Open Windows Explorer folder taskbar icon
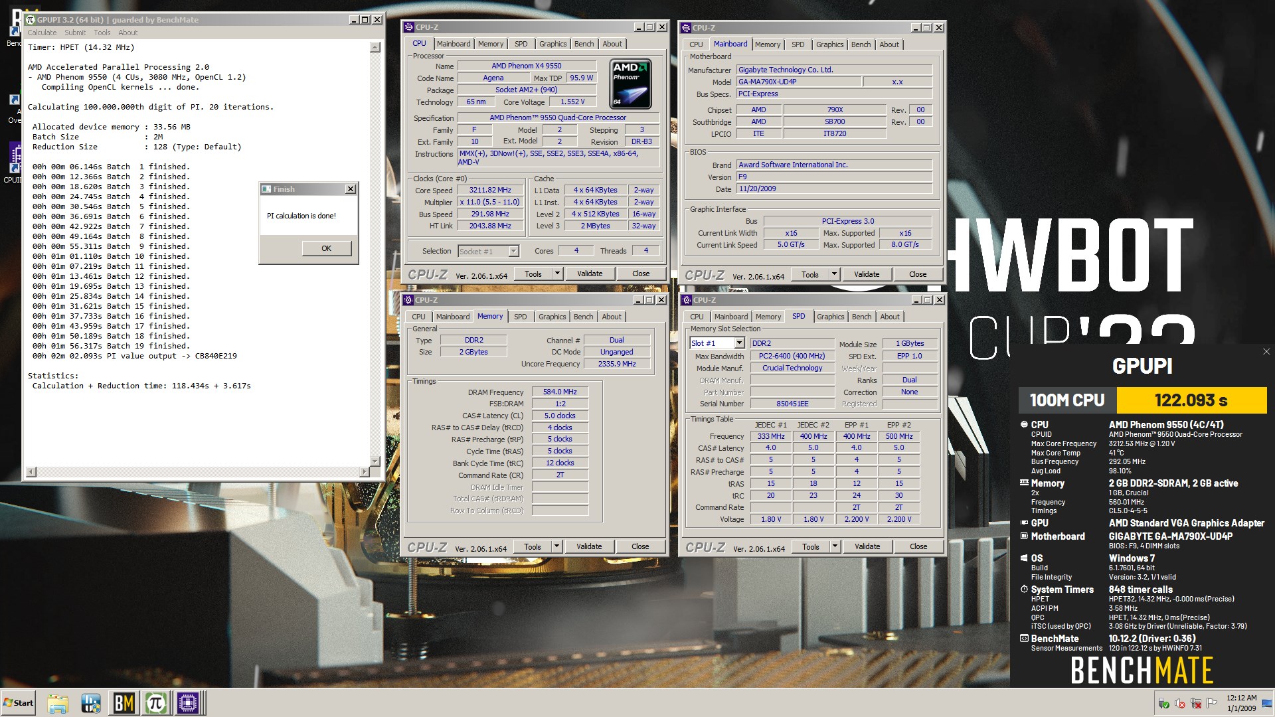 [58, 703]
